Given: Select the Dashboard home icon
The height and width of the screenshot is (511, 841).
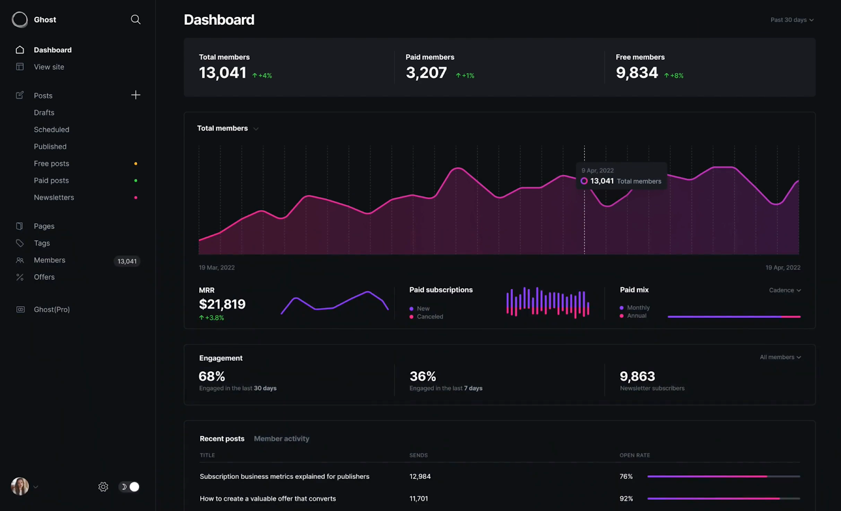Looking at the screenshot, I should (19, 49).
